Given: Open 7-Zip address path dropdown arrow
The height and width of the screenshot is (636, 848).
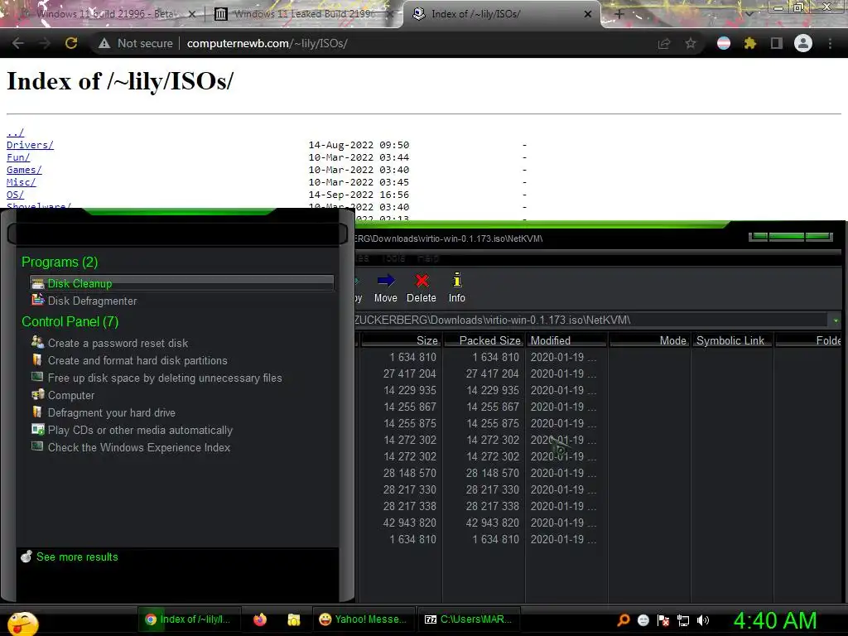Looking at the screenshot, I should [836, 320].
